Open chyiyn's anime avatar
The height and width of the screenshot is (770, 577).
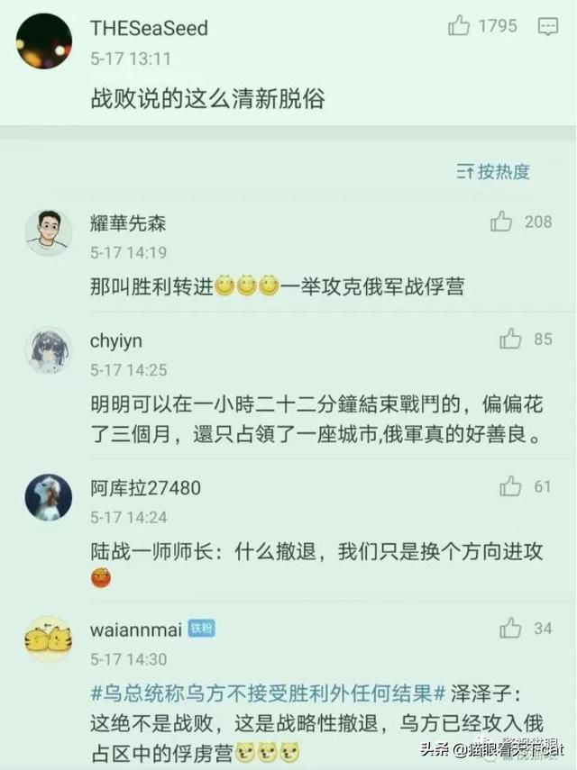[49, 350]
